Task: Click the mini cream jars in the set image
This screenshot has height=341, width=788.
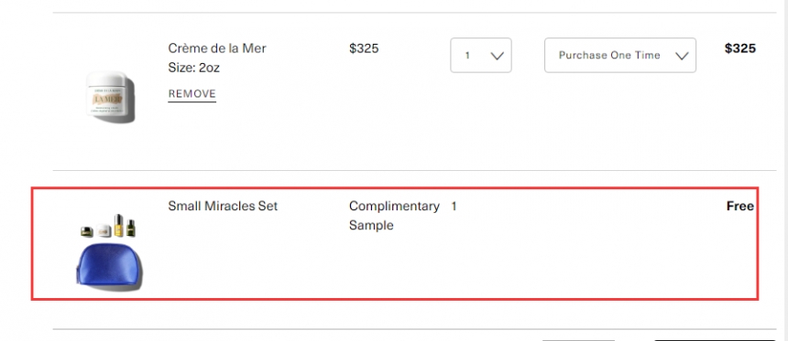Action: tap(95, 231)
